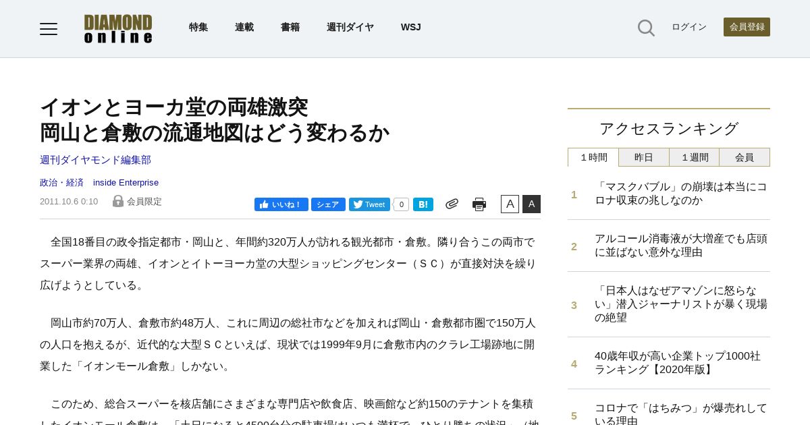The height and width of the screenshot is (425, 810).
Task: Open ranking article 「日本人はなぜアマゾンに怒らない」
Action: 681,304
